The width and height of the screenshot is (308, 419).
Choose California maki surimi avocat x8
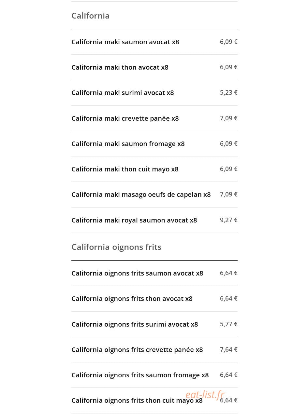pyautogui.click(x=154, y=93)
